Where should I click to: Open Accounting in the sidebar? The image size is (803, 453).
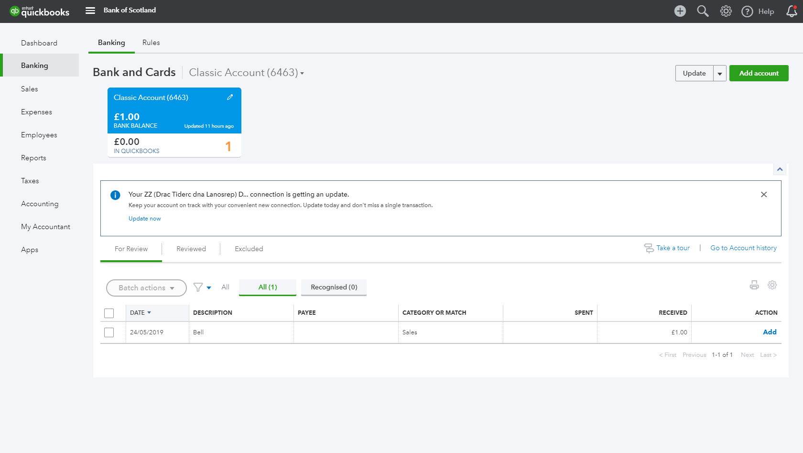tap(40, 204)
